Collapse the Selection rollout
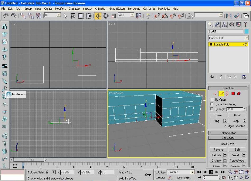Viewport: 251px width, 181px height. tap(228, 88)
